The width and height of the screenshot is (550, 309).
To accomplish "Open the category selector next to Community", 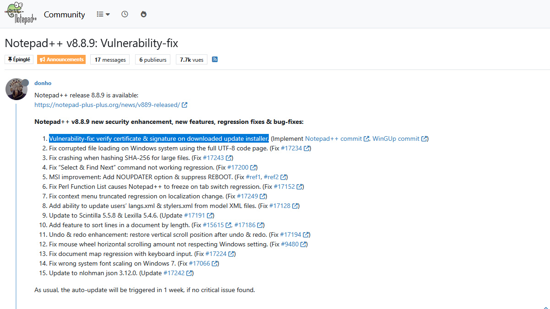I will pyautogui.click(x=103, y=14).
